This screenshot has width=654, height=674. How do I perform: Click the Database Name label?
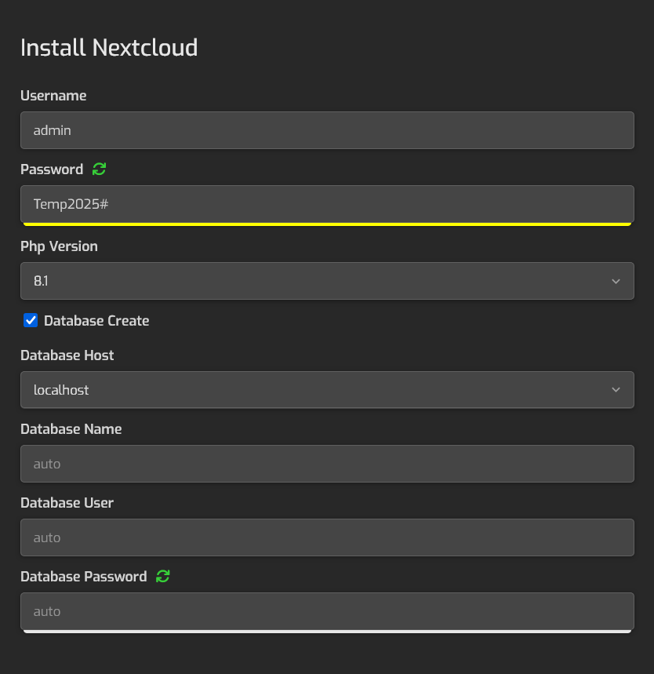pyautogui.click(x=71, y=429)
